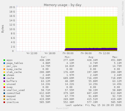Click the cache average value 716.45M
Viewport: 125px width, 111px height.
pos(92,78)
